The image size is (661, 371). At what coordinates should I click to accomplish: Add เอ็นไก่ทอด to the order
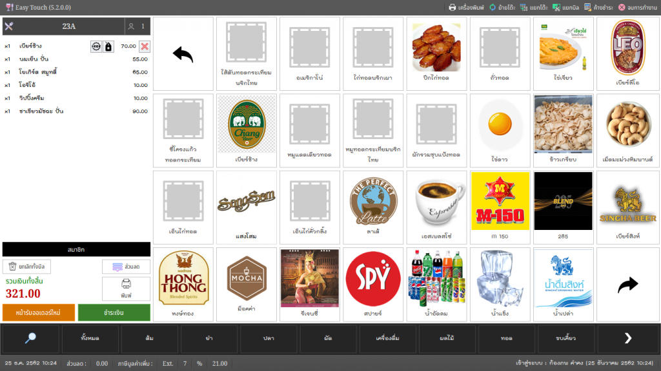click(x=183, y=207)
